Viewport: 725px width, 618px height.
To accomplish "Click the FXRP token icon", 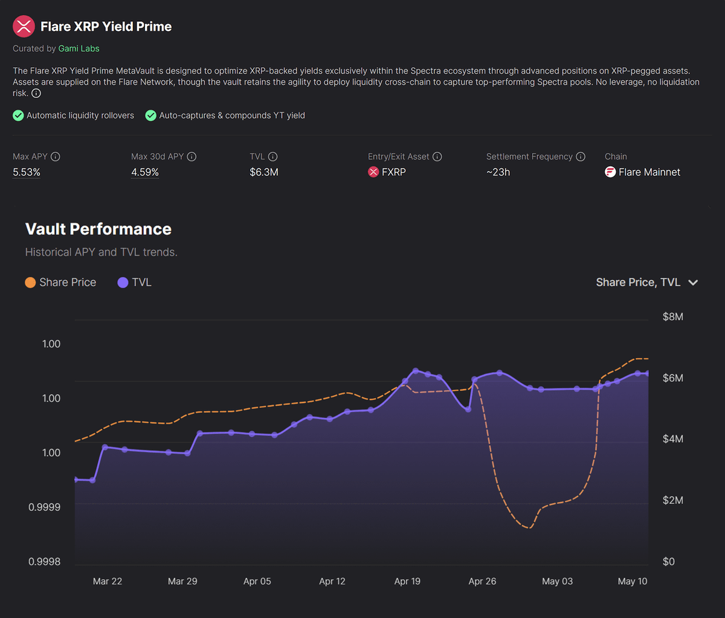I will point(373,172).
